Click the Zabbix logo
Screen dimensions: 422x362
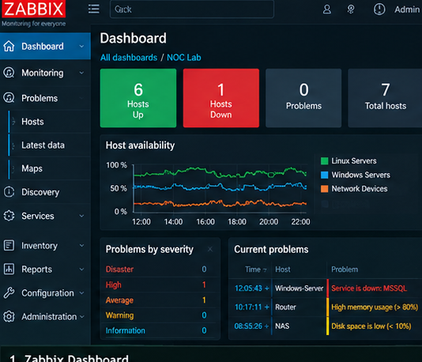point(33,9)
